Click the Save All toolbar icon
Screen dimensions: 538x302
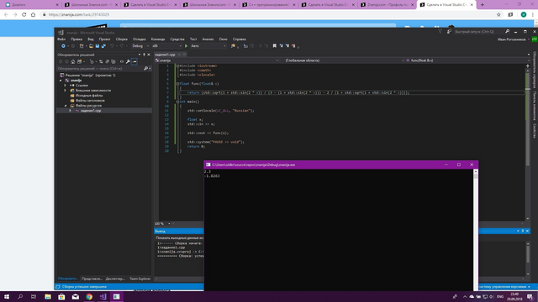click(103, 46)
